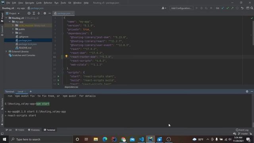Viewport: 254px width, 143px height.
Task: Add a new terminal session
Action: point(31,91)
